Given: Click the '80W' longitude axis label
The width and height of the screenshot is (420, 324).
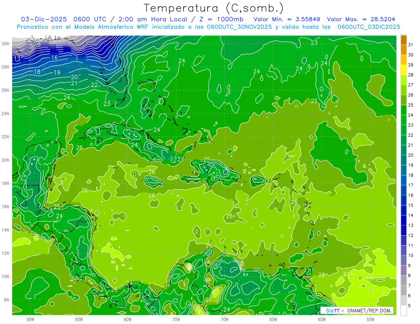Looking at the screenshot, I should point(127,319).
